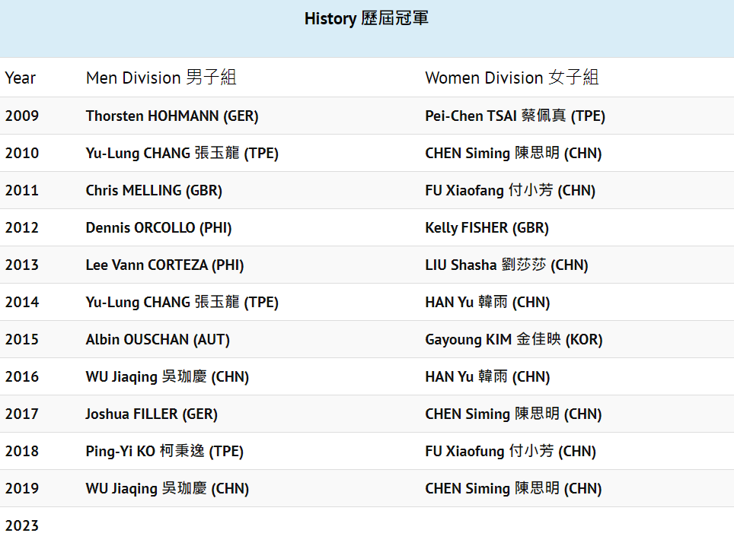
Task: Select Ping-Yi KO 柯秉逸 (TPE) entry
Action: pyautogui.click(x=164, y=451)
